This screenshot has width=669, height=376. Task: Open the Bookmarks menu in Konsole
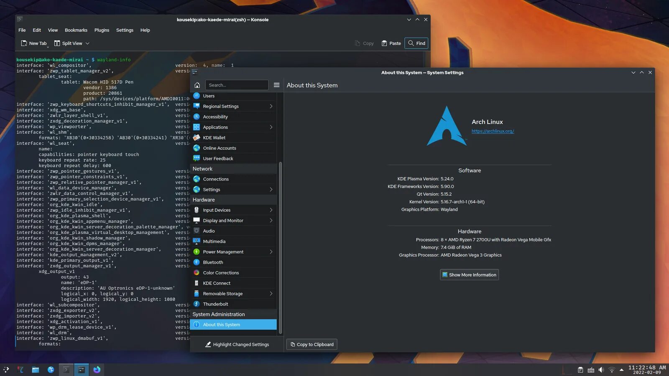(x=76, y=30)
